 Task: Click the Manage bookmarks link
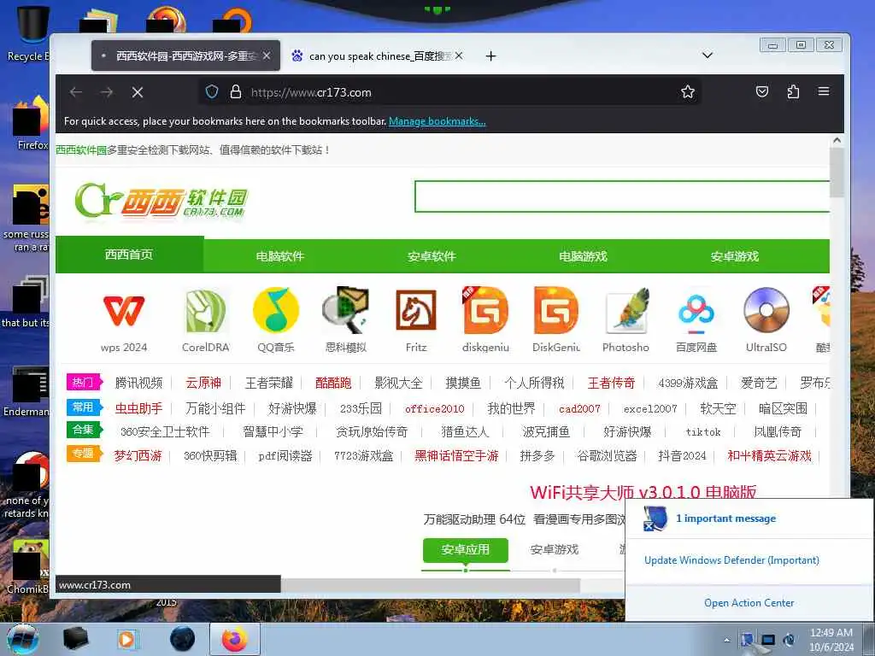[x=437, y=121]
